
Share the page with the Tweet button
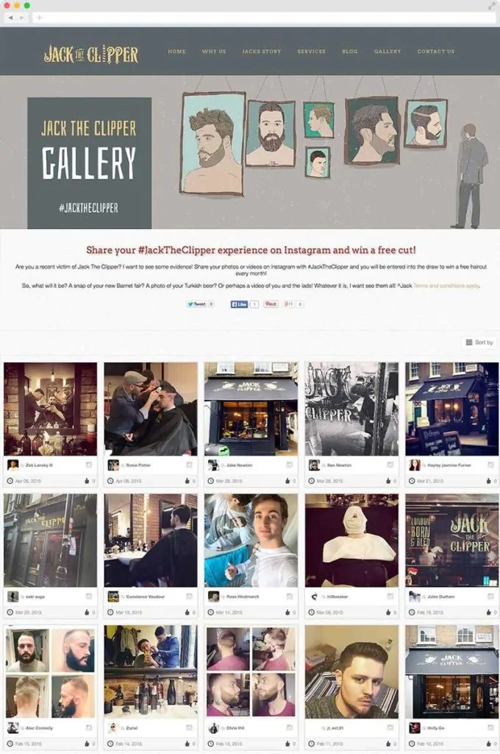point(196,304)
